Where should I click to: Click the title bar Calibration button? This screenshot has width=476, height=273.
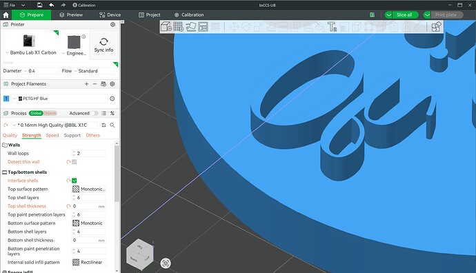click(x=83, y=5)
